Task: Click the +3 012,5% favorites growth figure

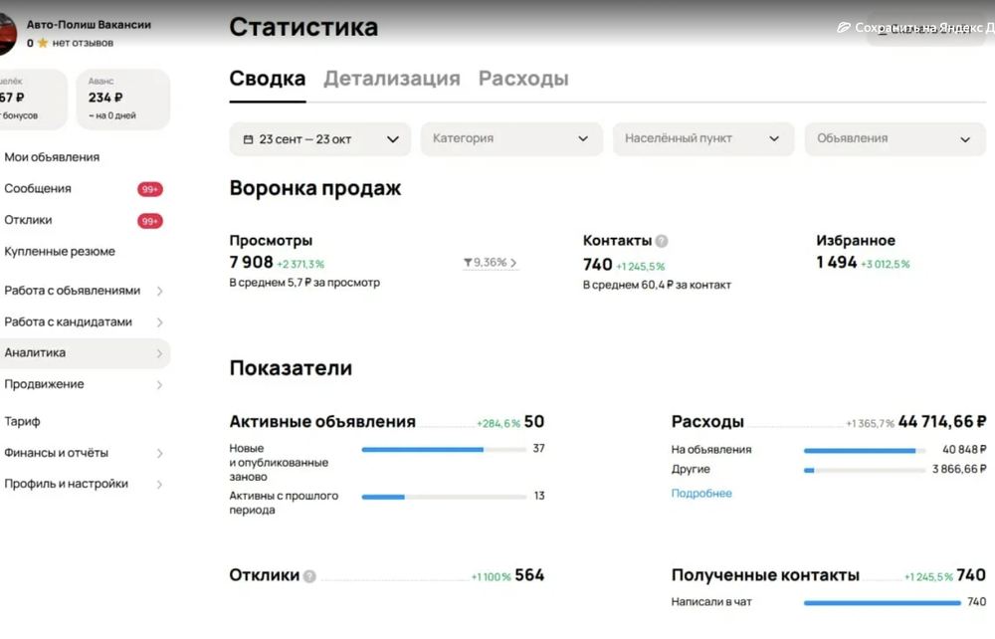Action: click(886, 265)
